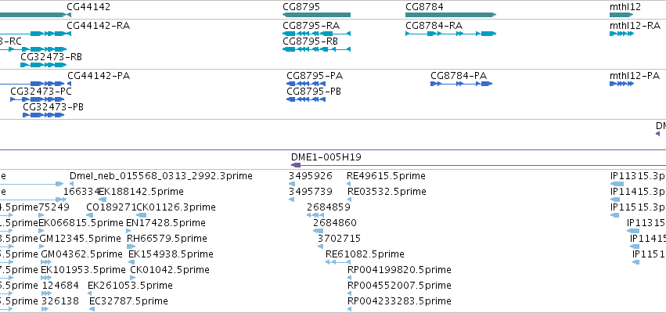Select CG8795-RA transcript glyph
Image resolution: width=666 pixels, height=313 pixels.
pos(316,34)
